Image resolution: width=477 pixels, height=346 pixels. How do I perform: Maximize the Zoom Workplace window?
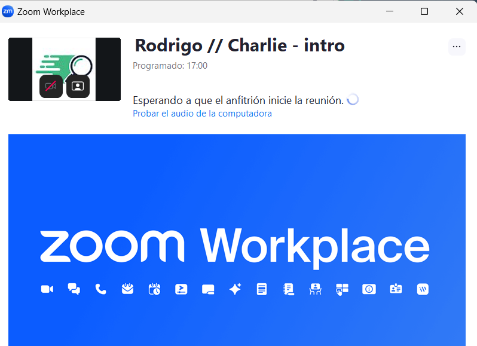424,11
